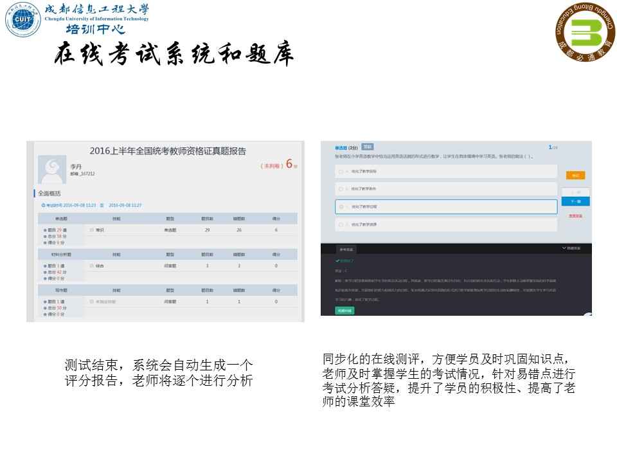Open 查看答案 link

(x=575, y=215)
